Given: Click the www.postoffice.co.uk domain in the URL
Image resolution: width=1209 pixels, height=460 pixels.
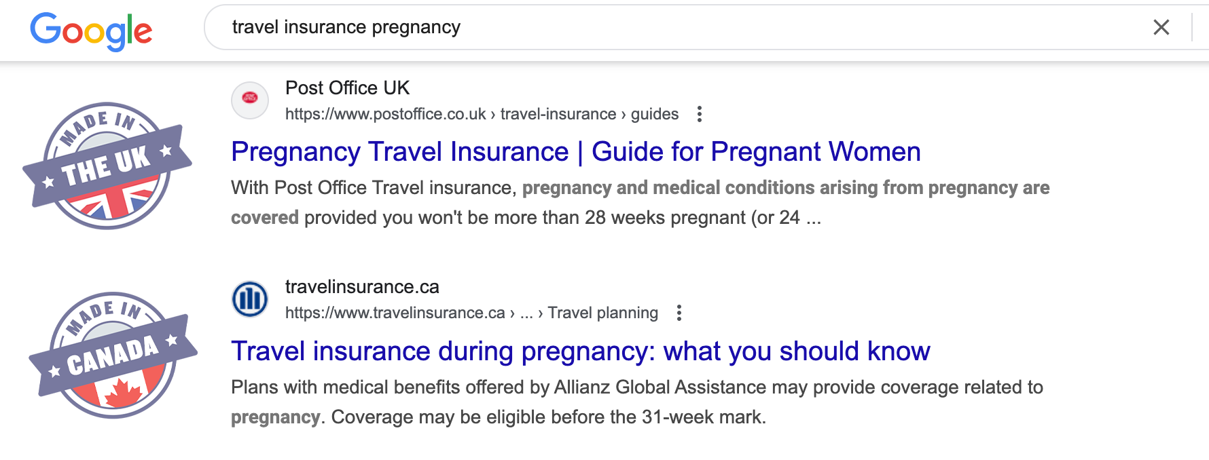Looking at the screenshot, I should [385, 114].
